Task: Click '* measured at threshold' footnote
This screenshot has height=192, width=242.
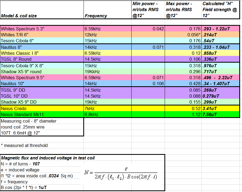Action: (x=24, y=145)
